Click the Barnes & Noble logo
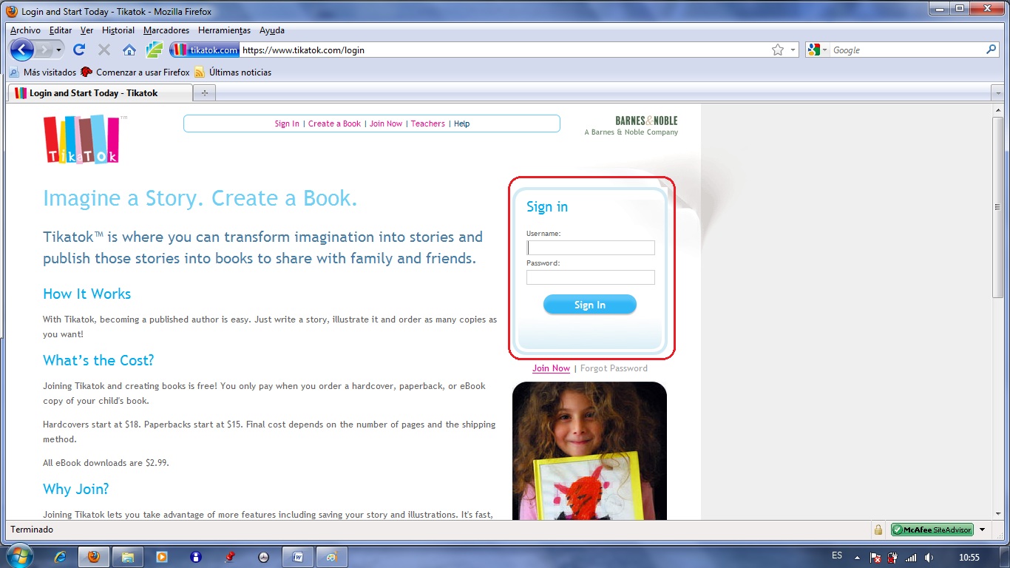This screenshot has width=1010, height=568. (x=646, y=121)
